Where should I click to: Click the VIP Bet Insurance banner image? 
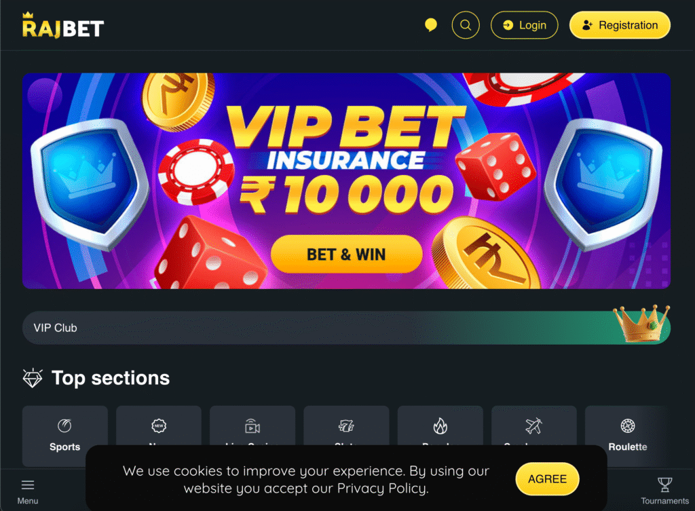[x=346, y=181]
